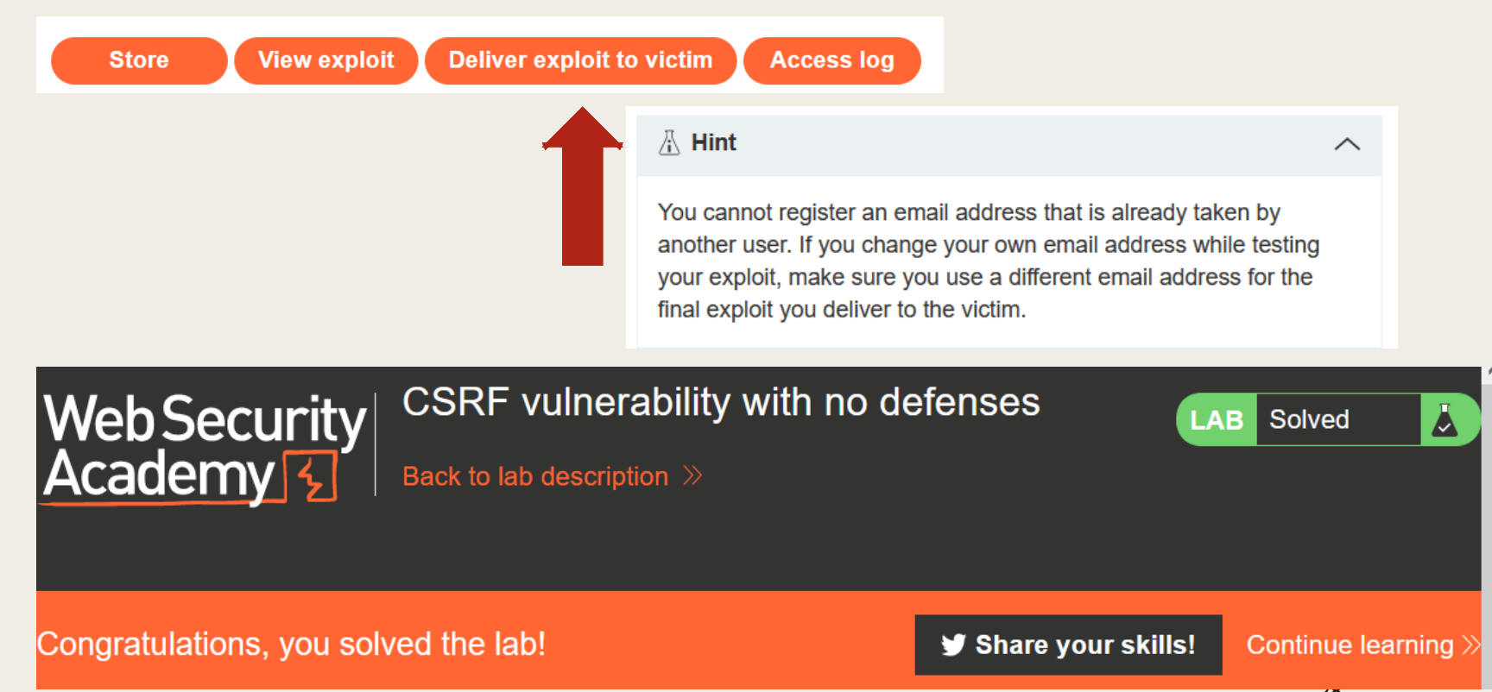Screen dimensions: 1492x692
Task: Click the Congratulations, you solved the lab message
Action: pos(291,645)
